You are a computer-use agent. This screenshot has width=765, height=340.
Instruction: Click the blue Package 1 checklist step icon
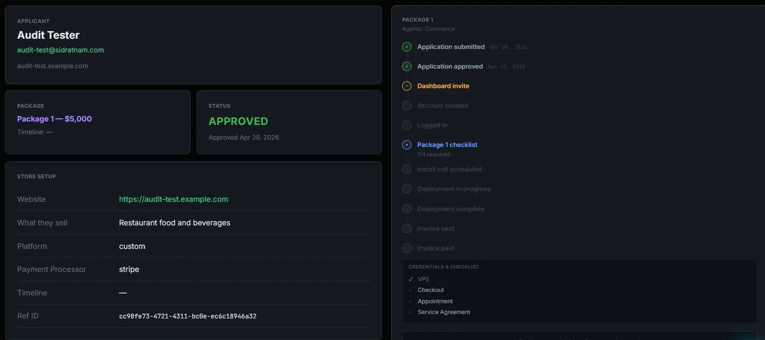pyautogui.click(x=407, y=145)
